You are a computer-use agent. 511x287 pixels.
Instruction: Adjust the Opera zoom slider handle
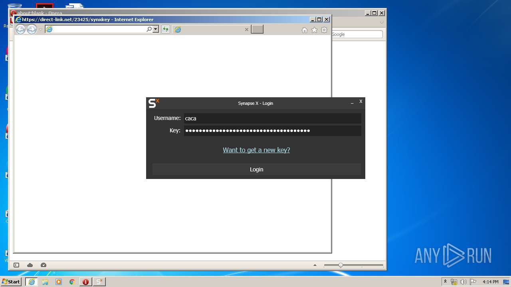(x=341, y=265)
